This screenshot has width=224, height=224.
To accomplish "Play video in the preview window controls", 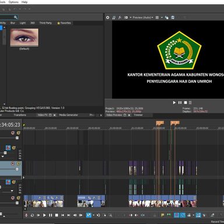I will tap(174, 103).
